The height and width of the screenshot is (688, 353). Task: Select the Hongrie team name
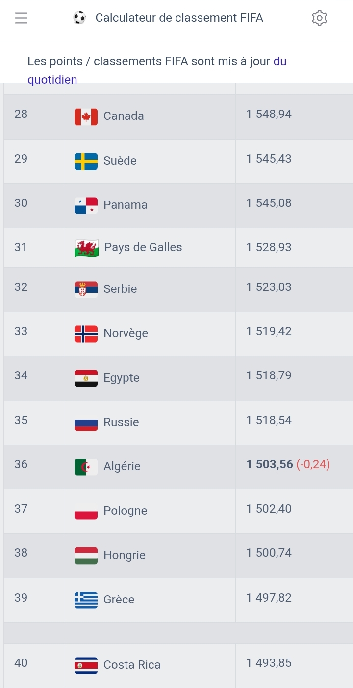pyautogui.click(x=125, y=555)
